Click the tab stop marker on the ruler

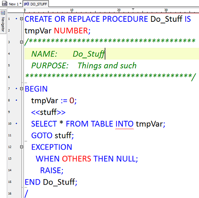click(x=133, y=9)
